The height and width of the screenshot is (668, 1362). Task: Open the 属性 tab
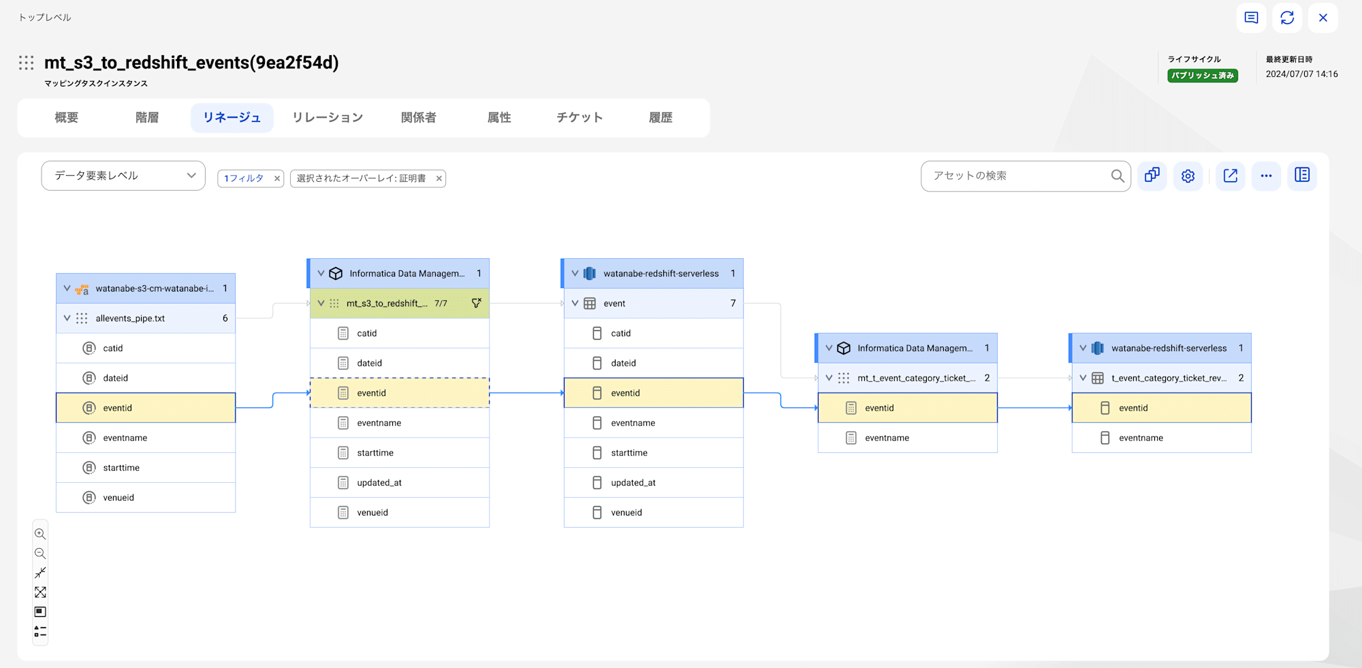(499, 118)
